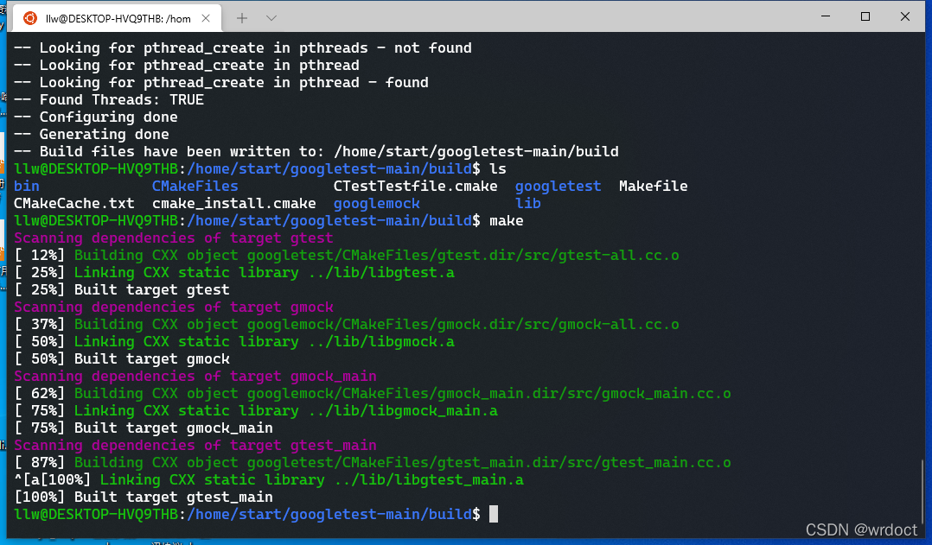This screenshot has width=932, height=545.
Task: Click 'gmock-all.cc.o' build line at 37%
Action: click(x=347, y=324)
